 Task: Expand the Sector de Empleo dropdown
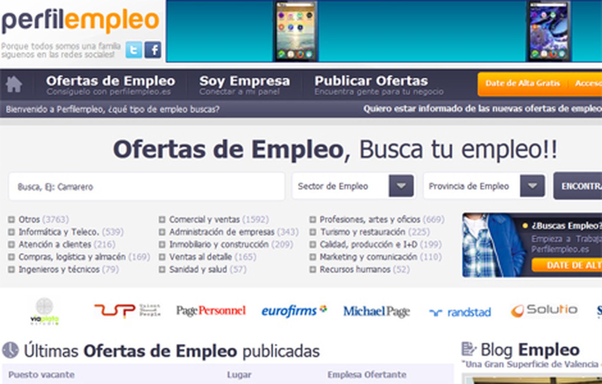coord(401,186)
